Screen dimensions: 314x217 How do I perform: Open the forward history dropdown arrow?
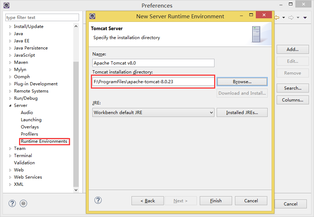298,18
